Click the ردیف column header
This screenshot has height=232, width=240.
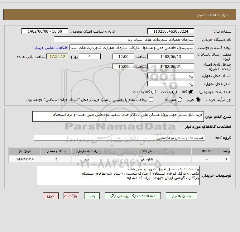point(226,151)
